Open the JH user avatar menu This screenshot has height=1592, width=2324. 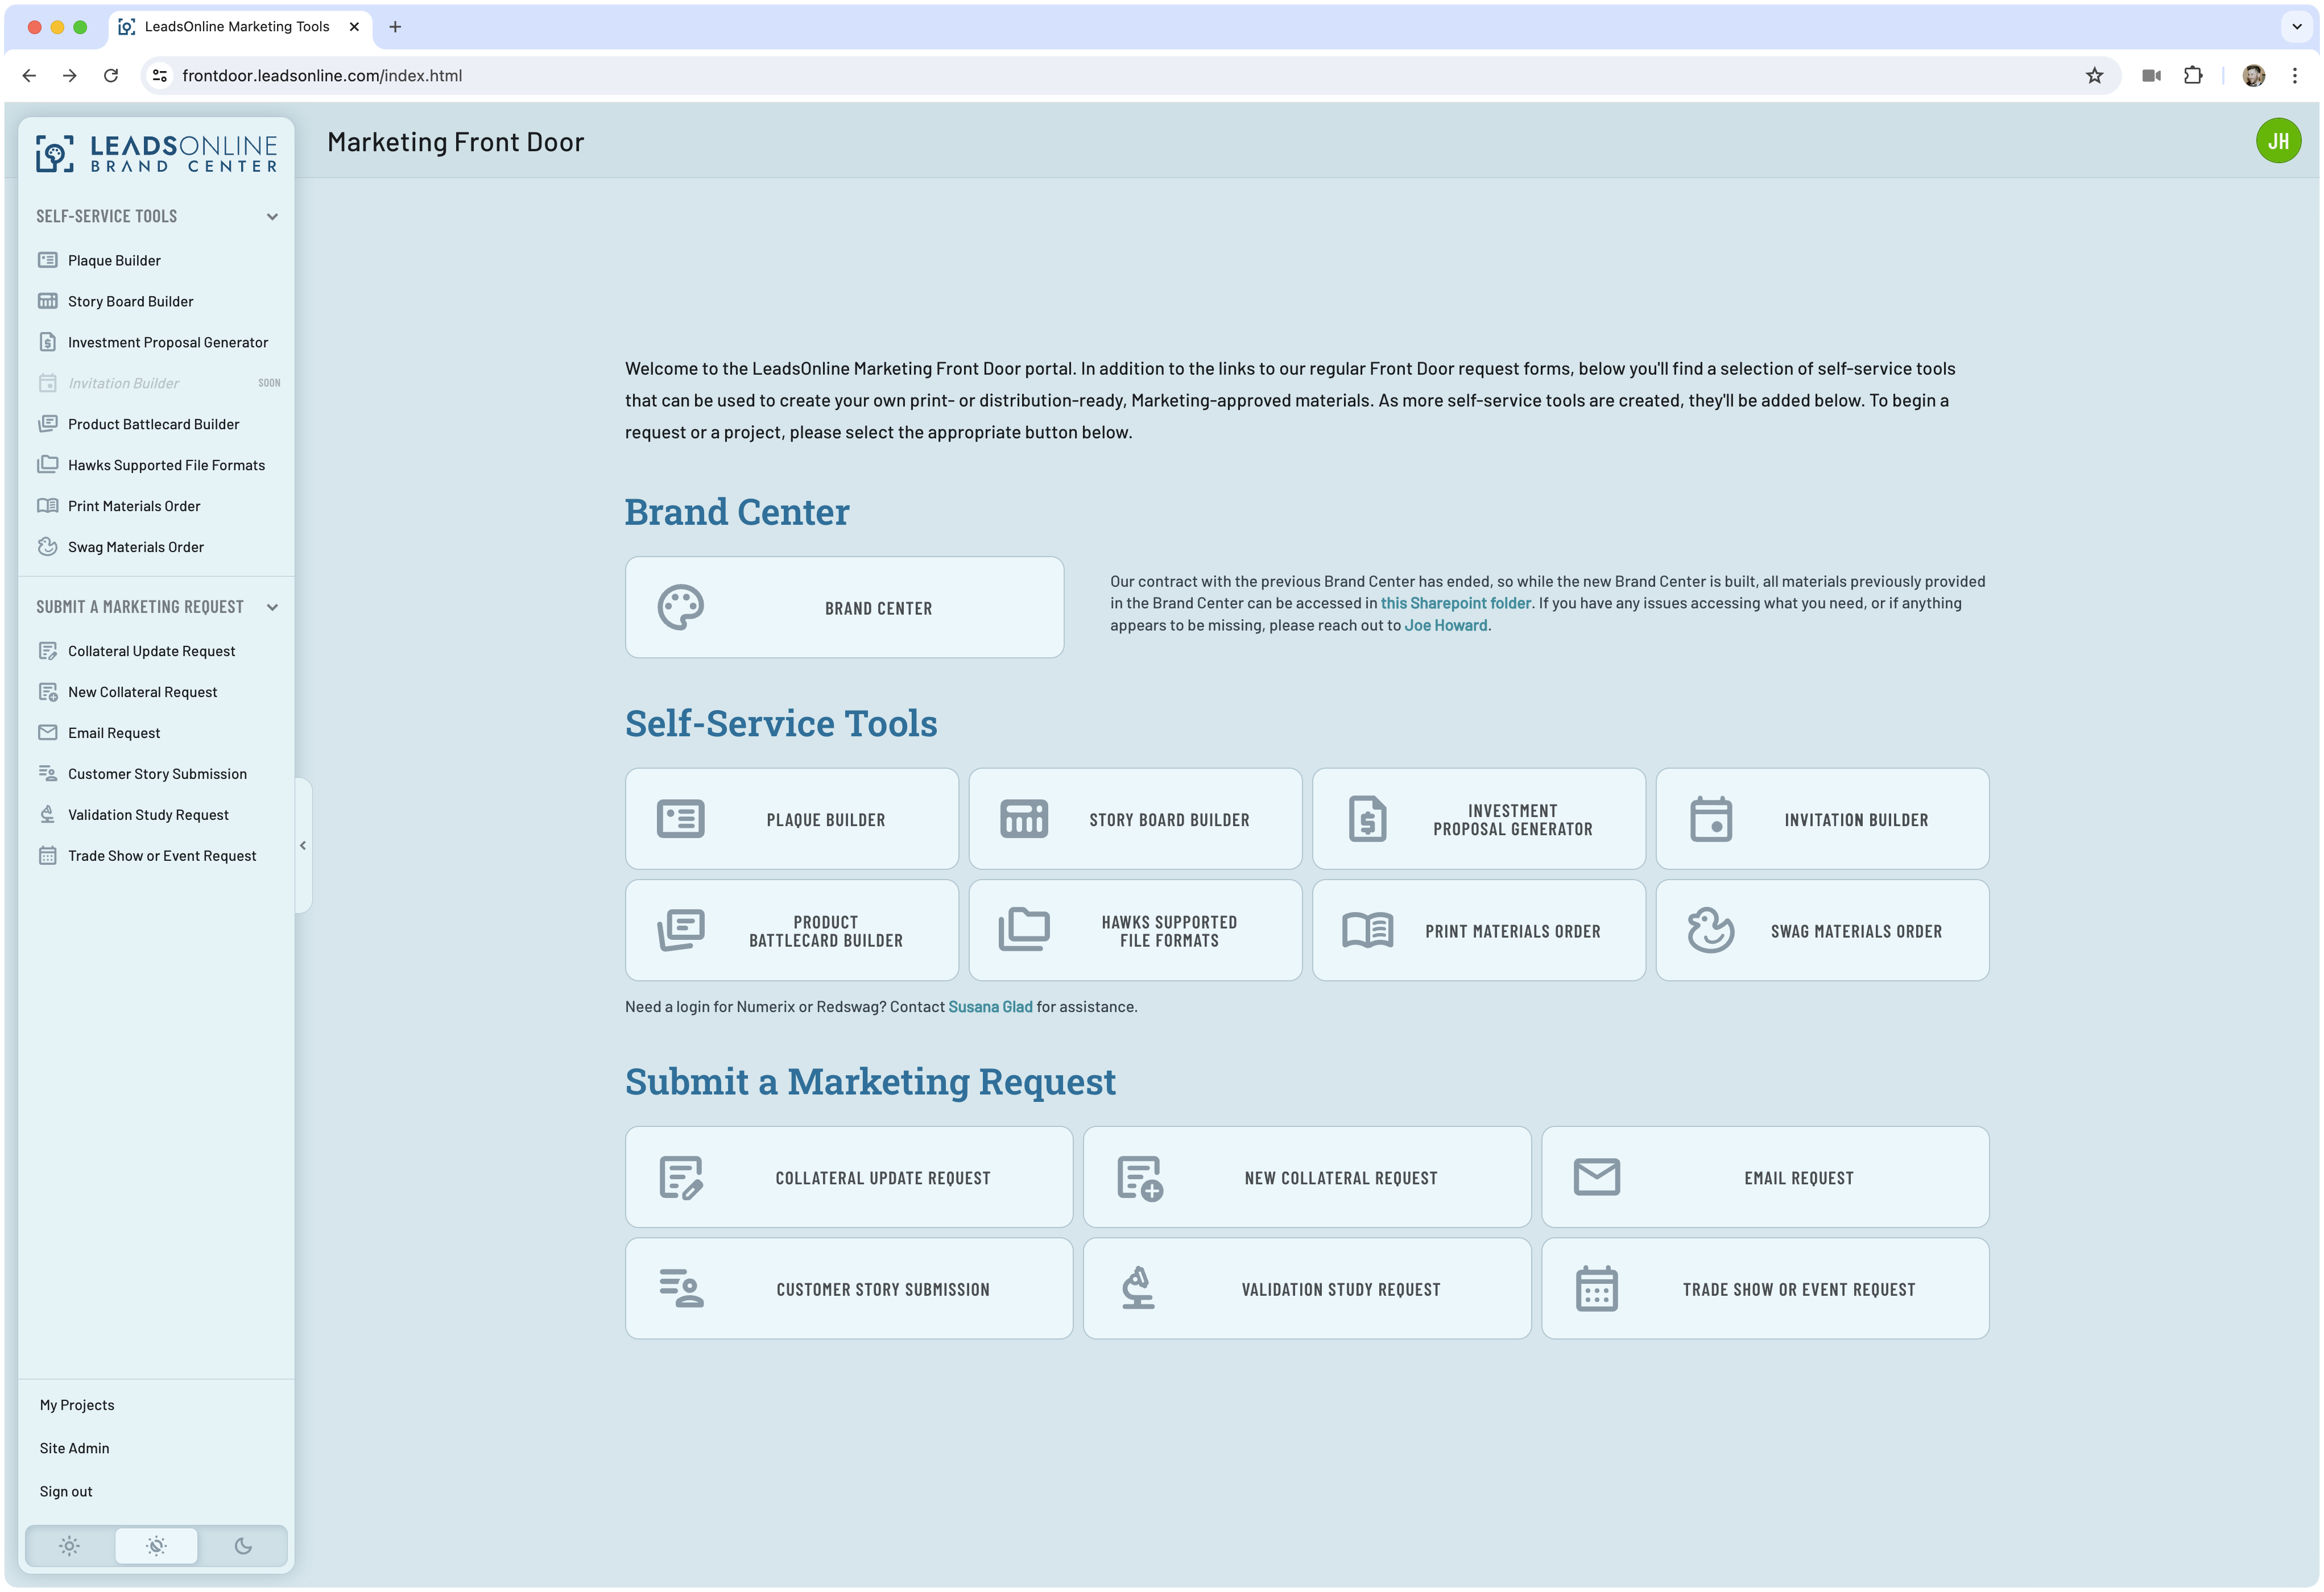tap(2278, 141)
